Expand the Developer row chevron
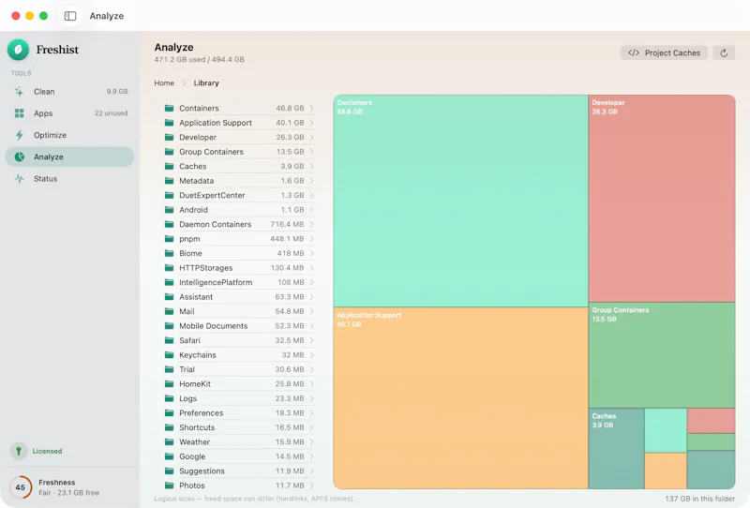 tap(312, 137)
